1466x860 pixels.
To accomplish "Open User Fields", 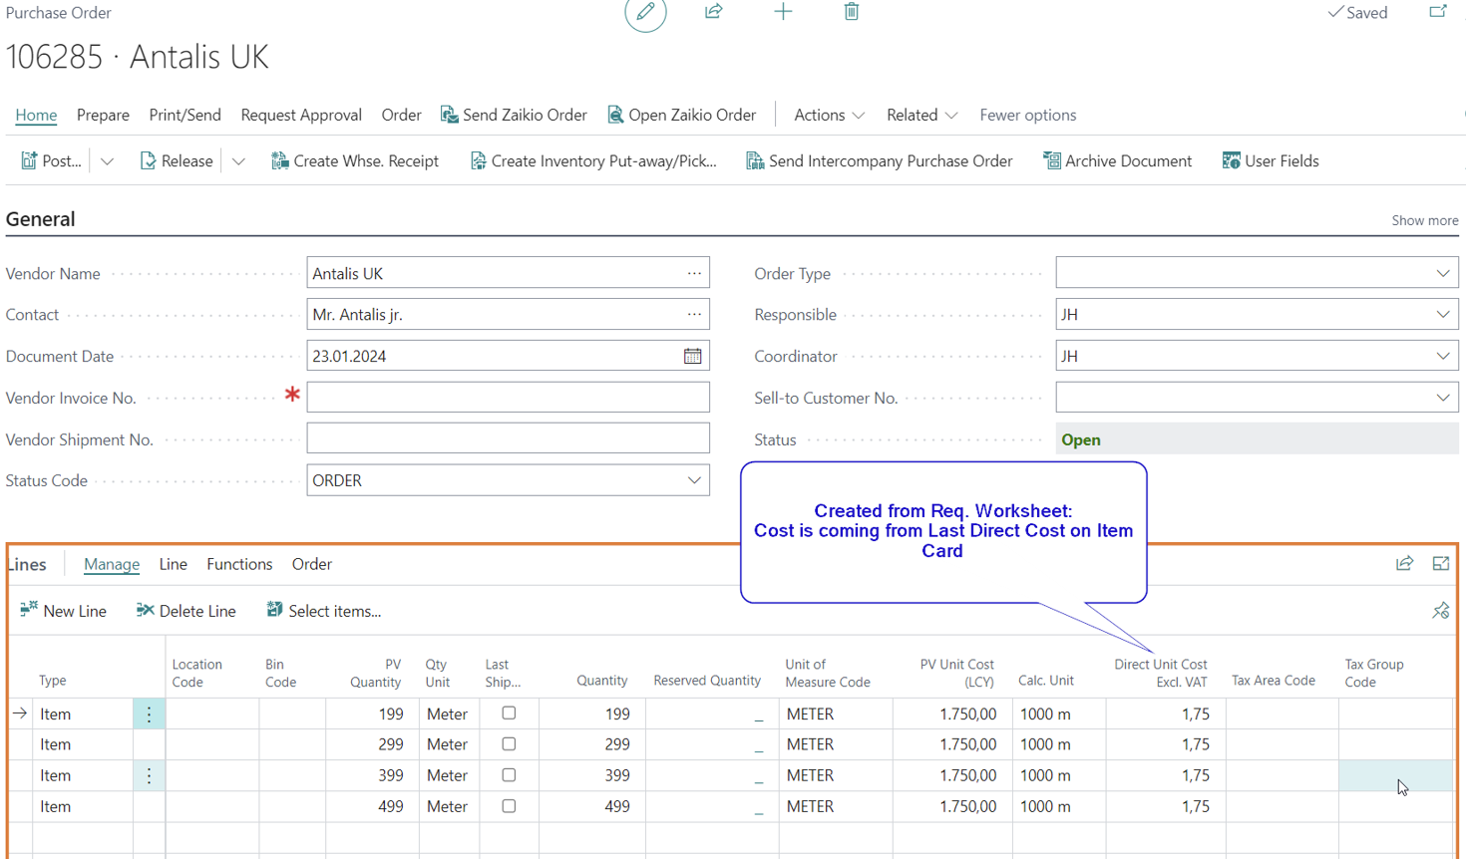I will click(1270, 160).
